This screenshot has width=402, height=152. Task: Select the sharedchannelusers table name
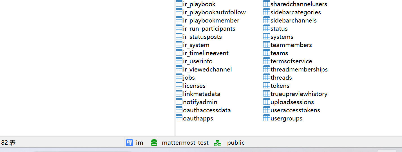(x=299, y=4)
